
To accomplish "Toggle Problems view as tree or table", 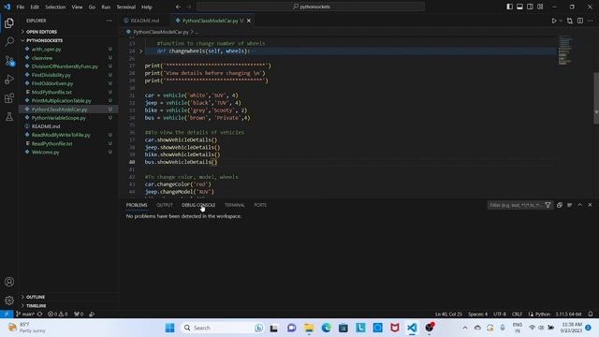I will click(570, 205).
